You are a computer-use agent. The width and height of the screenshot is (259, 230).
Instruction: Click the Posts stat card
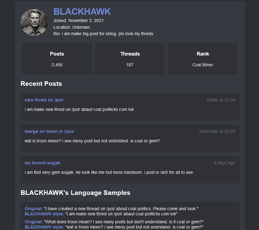click(57, 59)
